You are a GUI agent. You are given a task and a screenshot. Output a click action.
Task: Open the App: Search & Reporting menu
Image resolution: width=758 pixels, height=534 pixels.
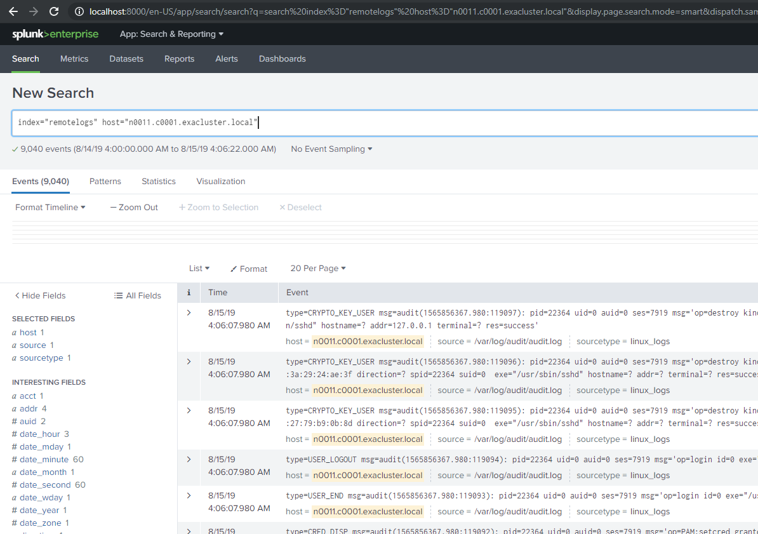click(171, 34)
